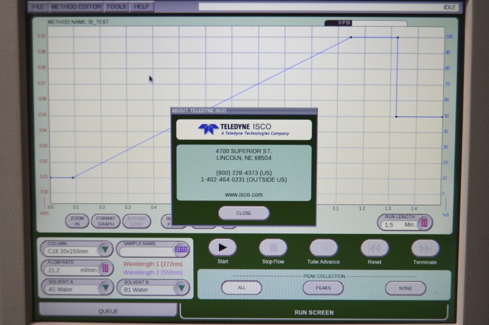Click the Format Graph button
Viewport: 489px width, 325px height.
106,221
